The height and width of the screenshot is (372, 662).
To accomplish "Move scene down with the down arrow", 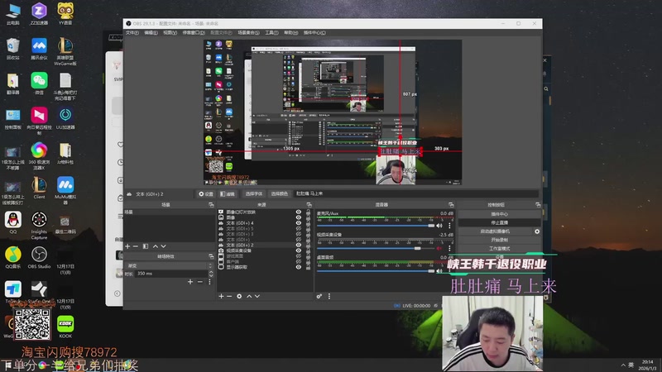I will coord(163,246).
